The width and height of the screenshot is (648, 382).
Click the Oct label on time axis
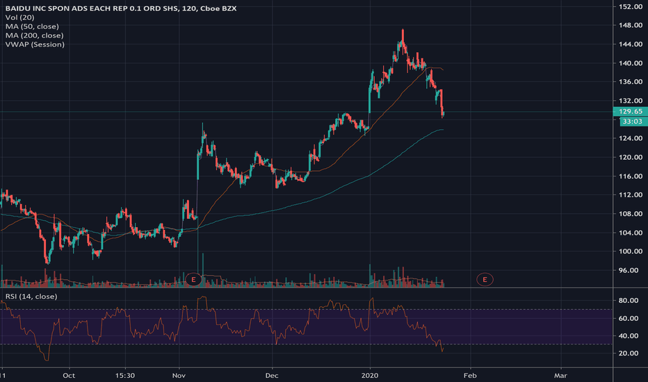point(69,375)
